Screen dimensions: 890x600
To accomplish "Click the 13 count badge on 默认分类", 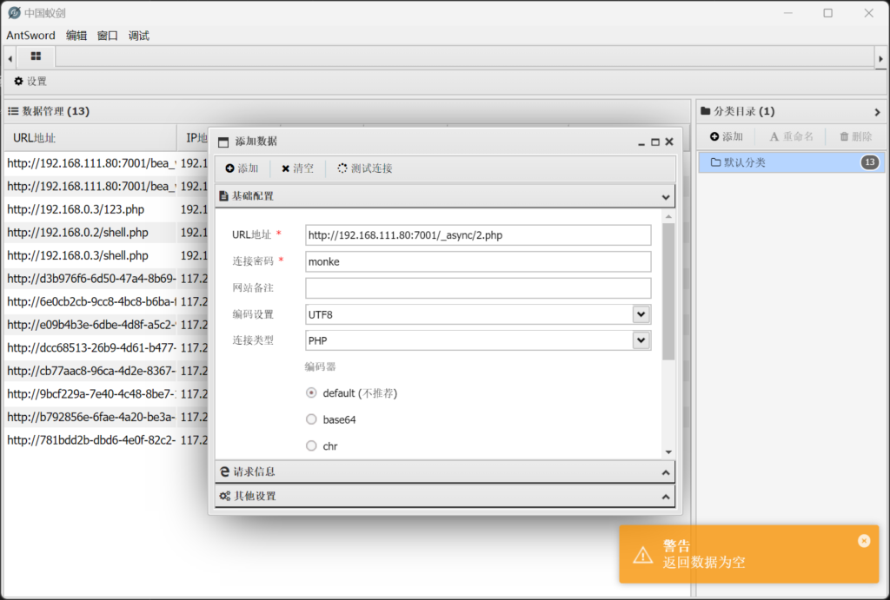I will point(869,162).
